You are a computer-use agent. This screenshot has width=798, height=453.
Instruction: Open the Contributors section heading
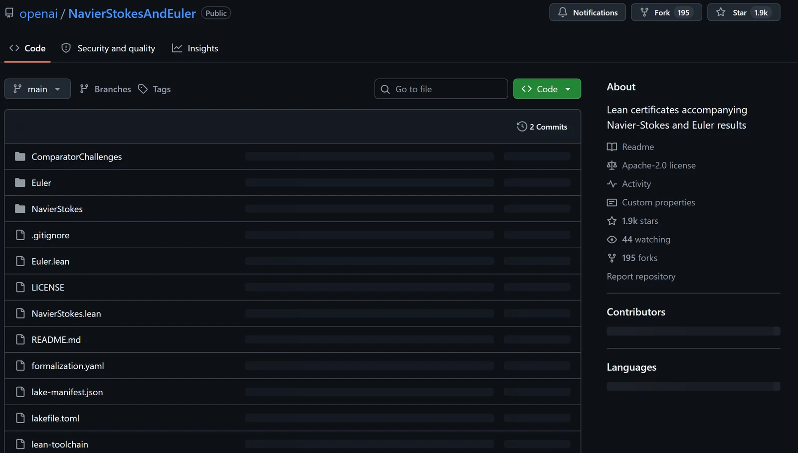pyautogui.click(x=636, y=312)
